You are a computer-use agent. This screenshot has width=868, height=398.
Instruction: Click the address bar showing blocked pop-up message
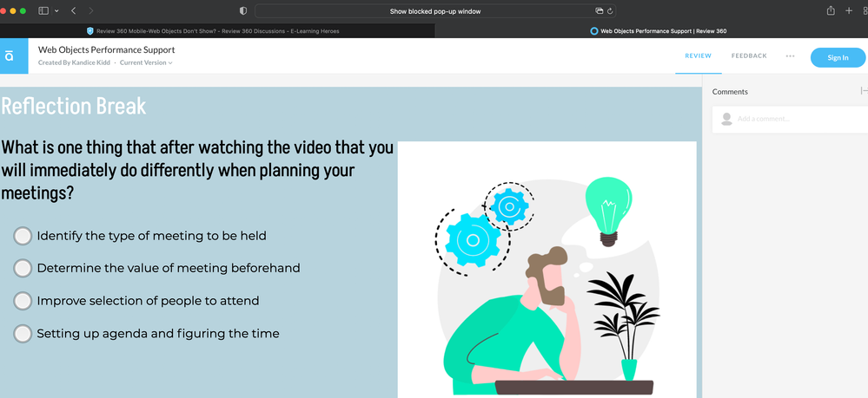pyautogui.click(x=435, y=11)
